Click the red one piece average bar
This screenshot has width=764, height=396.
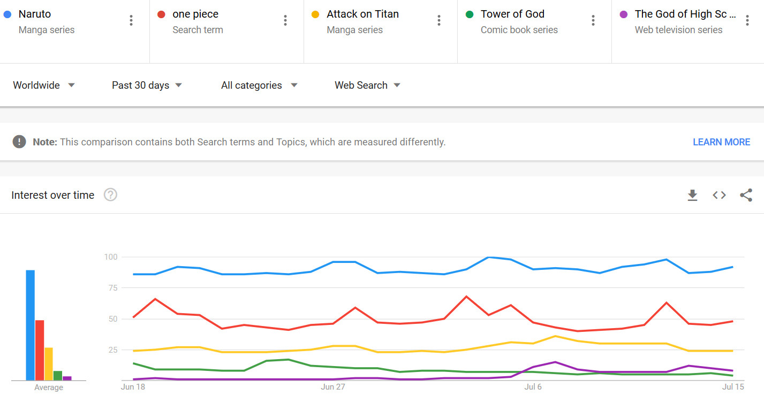(x=40, y=350)
